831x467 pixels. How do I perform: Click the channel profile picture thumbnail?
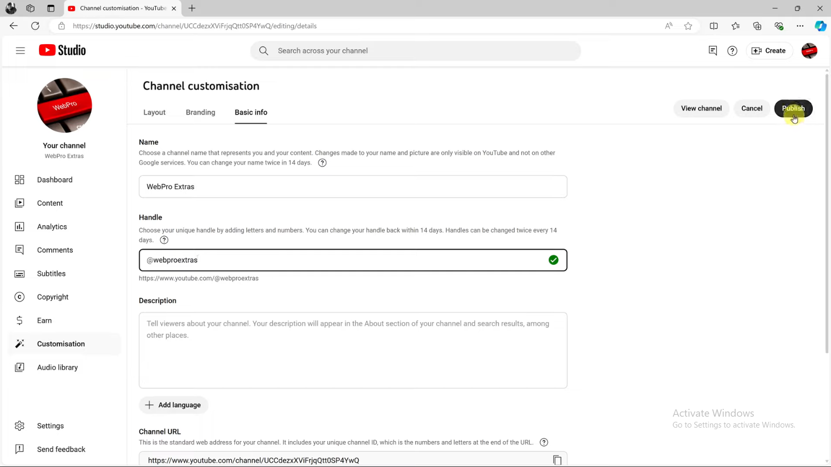click(64, 105)
